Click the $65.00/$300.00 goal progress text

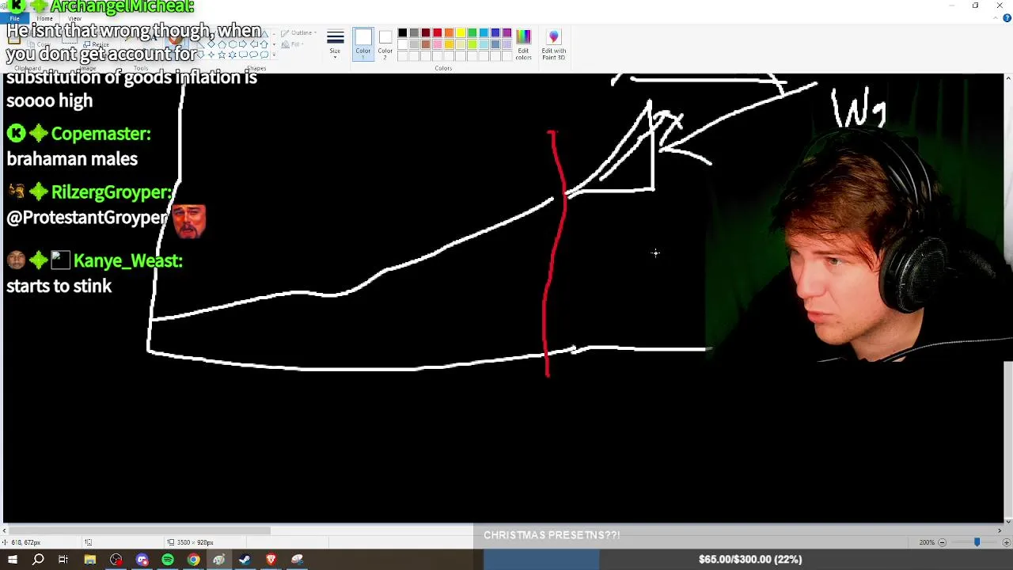coord(750,560)
